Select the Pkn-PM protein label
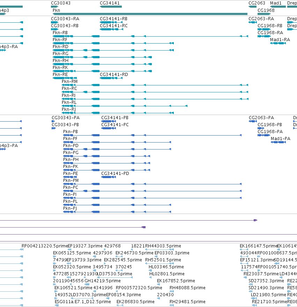This screenshot has height=307, width=297. coord(71,180)
